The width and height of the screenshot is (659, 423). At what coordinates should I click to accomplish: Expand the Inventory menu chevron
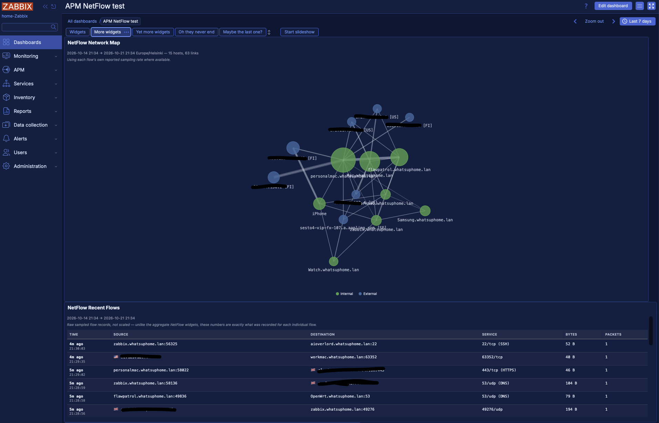(x=56, y=98)
